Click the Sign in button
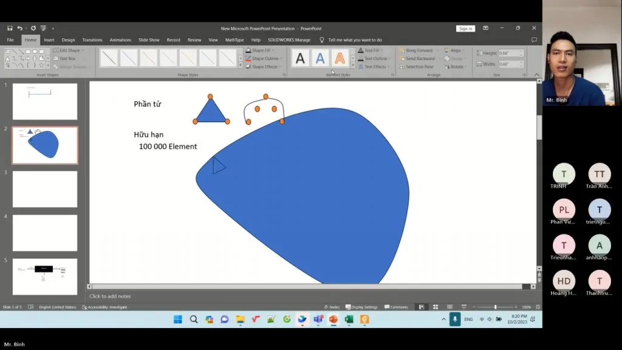Viewport: 622px width, 350px height. (x=465, y=29)
